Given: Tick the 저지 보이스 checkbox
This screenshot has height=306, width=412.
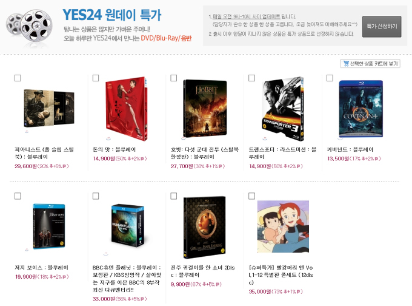Looking at the screenshot, I should (18, 196).
